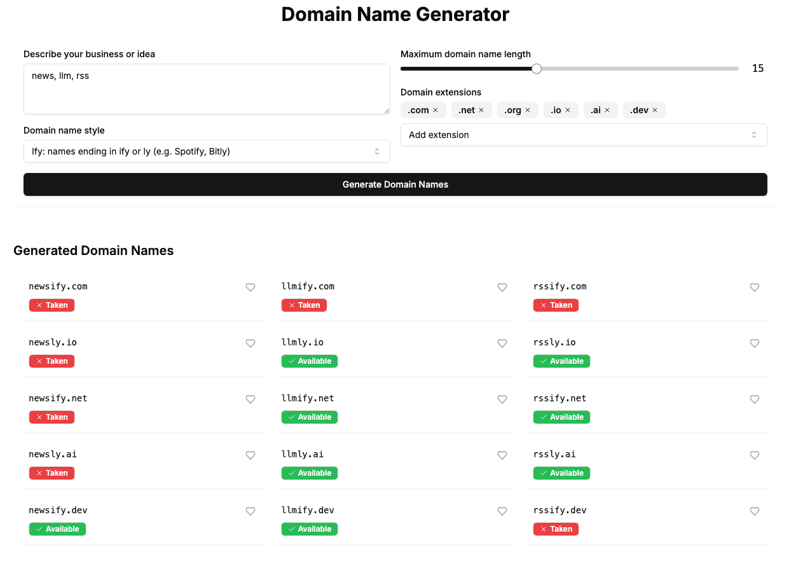Save rssify.net using its heart icon
This screenshot has width=789, height=566.
(x=755, y=399)
